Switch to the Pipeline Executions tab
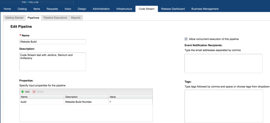The height and width of the screenshot is (123, 270). 55,18
